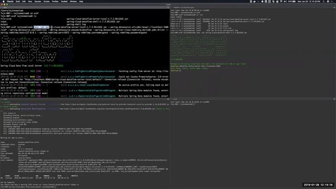Open Spotlight search magnifier icon

[323, 2]
